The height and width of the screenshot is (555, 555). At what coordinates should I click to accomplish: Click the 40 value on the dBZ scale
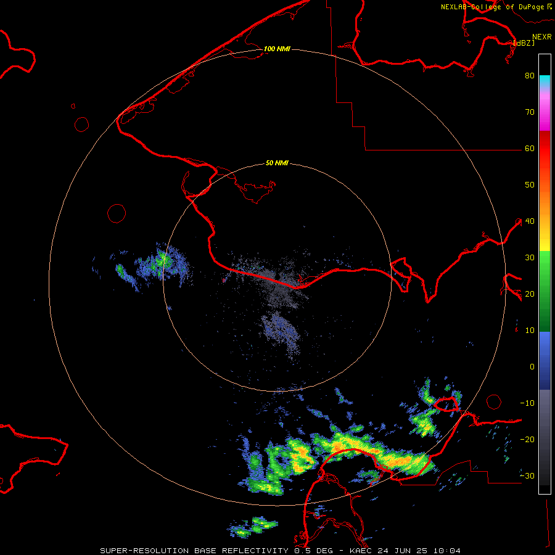click(530, 221)
